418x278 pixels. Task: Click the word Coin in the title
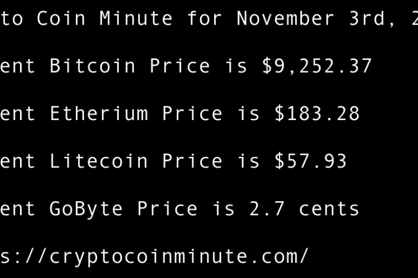(61, 18)
